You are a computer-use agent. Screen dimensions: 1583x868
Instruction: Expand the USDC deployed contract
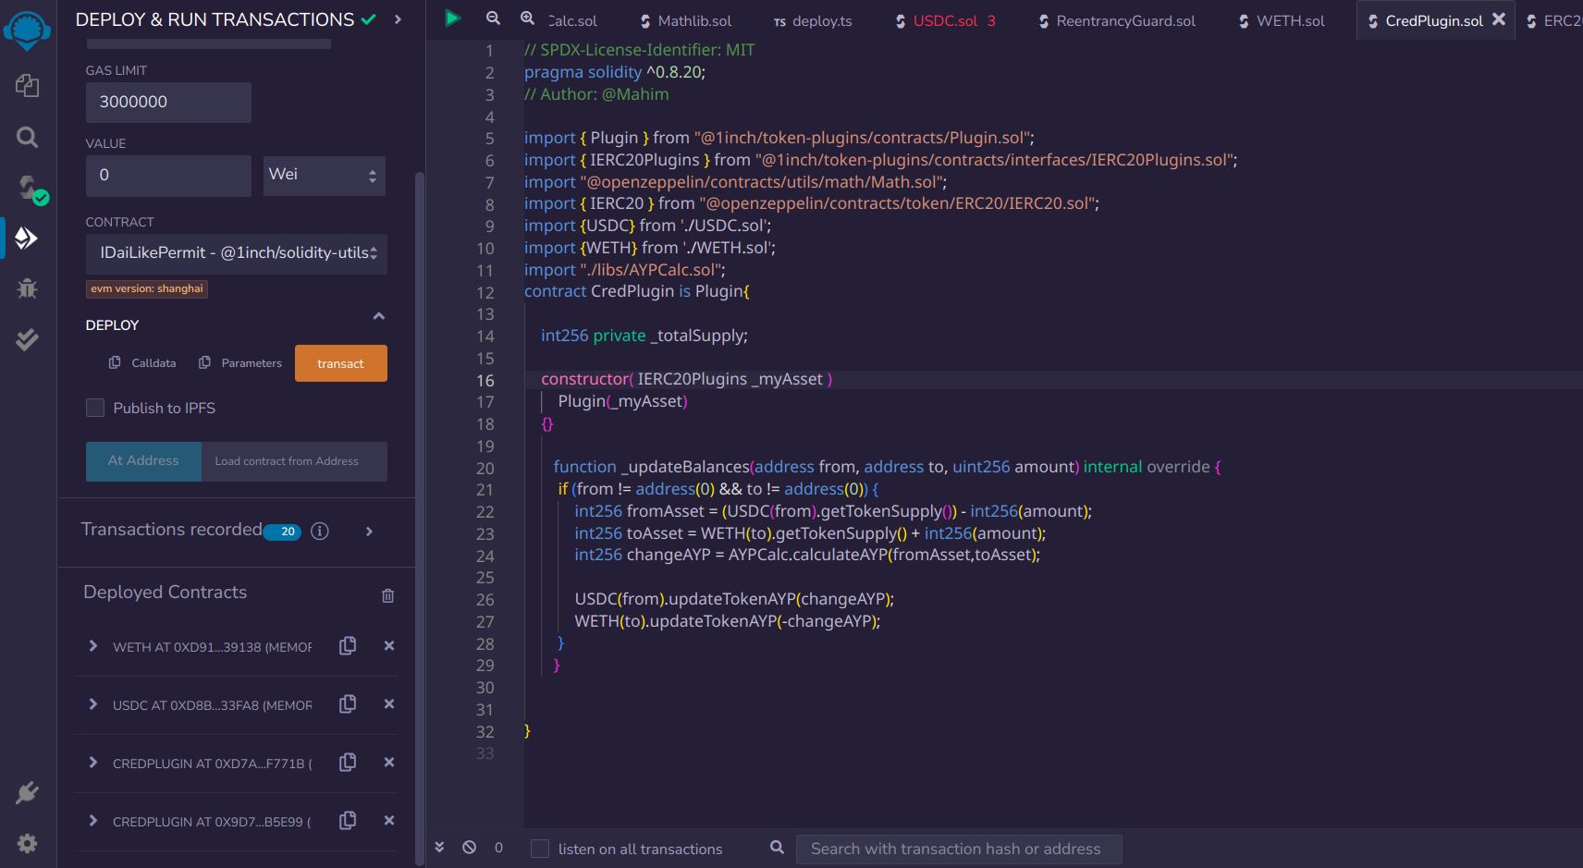[92, 704]
